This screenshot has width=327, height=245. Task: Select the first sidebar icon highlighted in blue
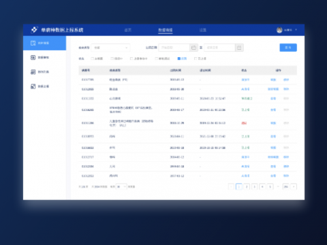(x=33, y=43)
